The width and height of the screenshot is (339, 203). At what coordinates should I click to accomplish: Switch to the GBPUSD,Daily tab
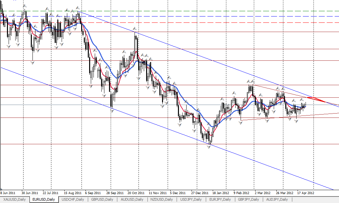pyautogui.click(x=102, y=200)
